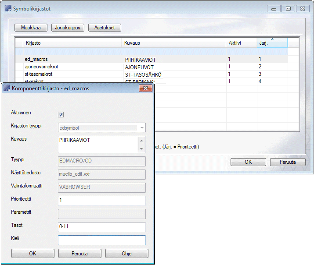Confirm Komponenttikirjasto dialog with OK
This screenshot has height=265, width=314.
tap(32, 254)
